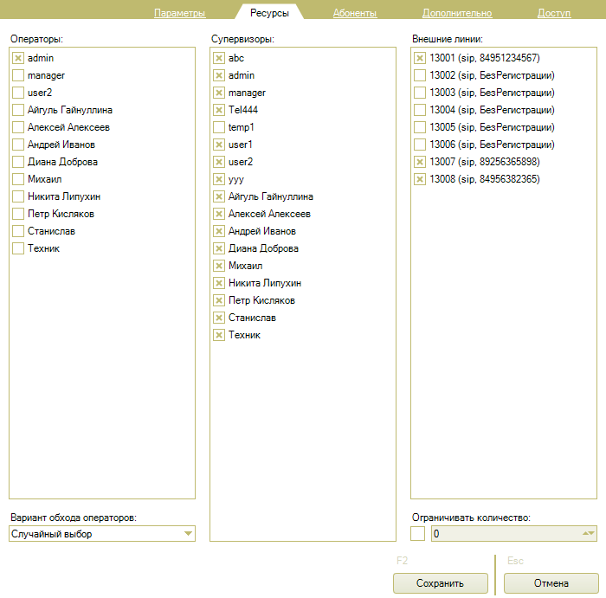Uncheck external line 13008
Screen dimensions: 606x598
[420, 179]
